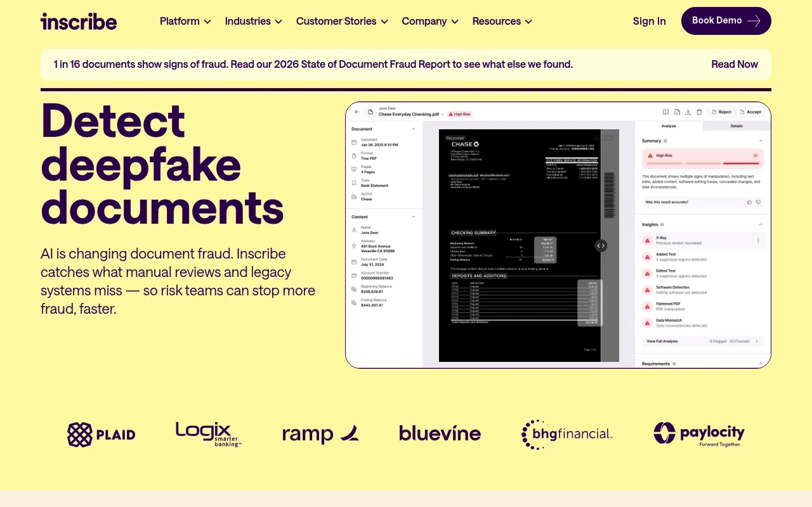Screen dimensions: 812x507
Task: Click the Data Mismatch insight
Action: pos(702,323)
